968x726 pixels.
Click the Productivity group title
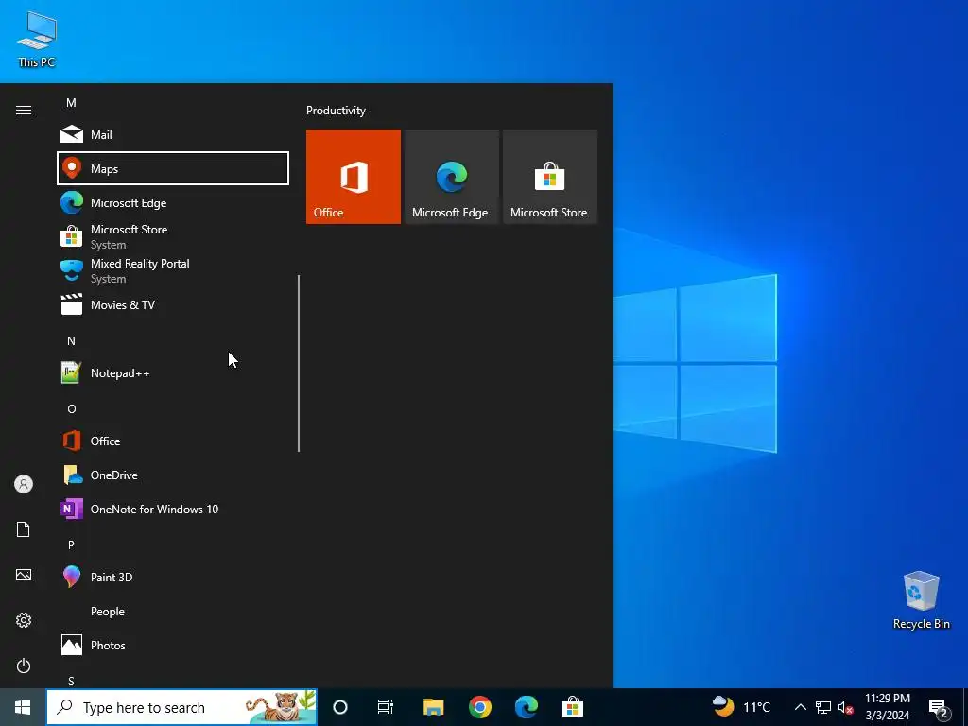(336, 111)
